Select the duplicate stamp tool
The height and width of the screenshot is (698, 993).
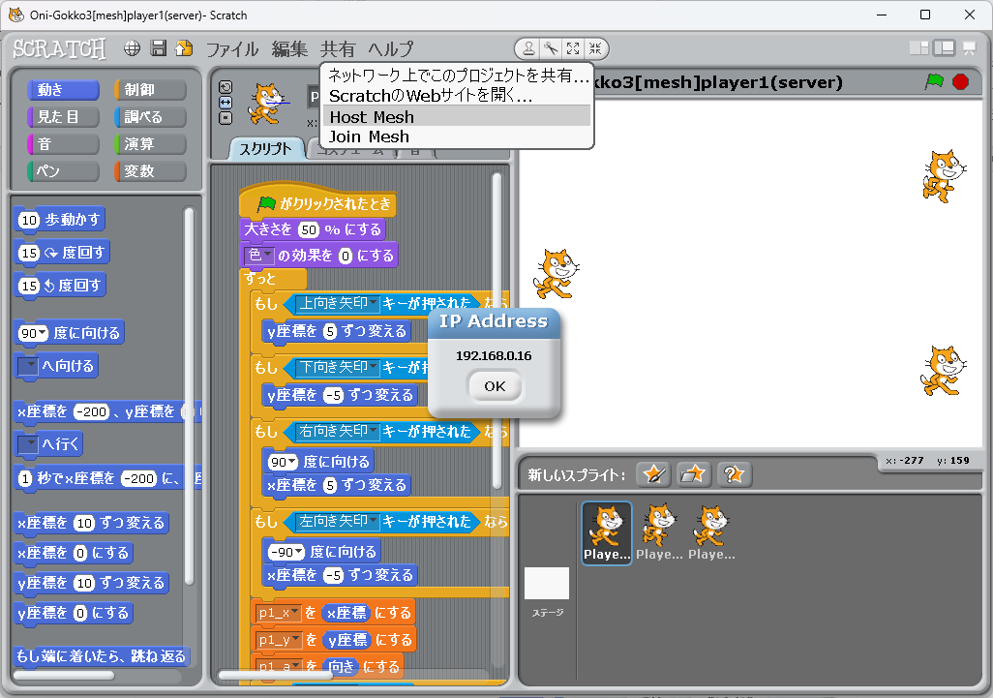528,48
